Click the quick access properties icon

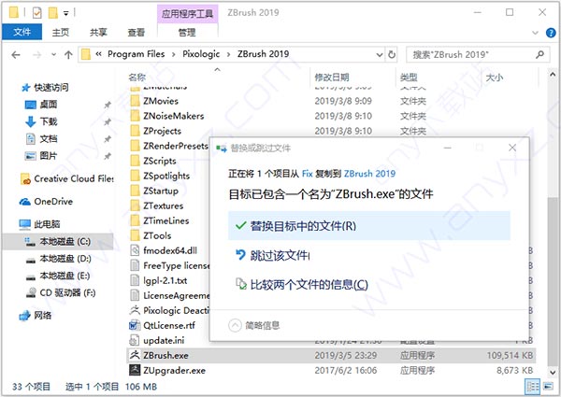(36, 13)
